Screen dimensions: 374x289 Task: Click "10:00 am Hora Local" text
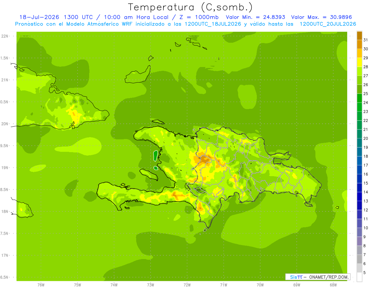(x=136, y=17)
